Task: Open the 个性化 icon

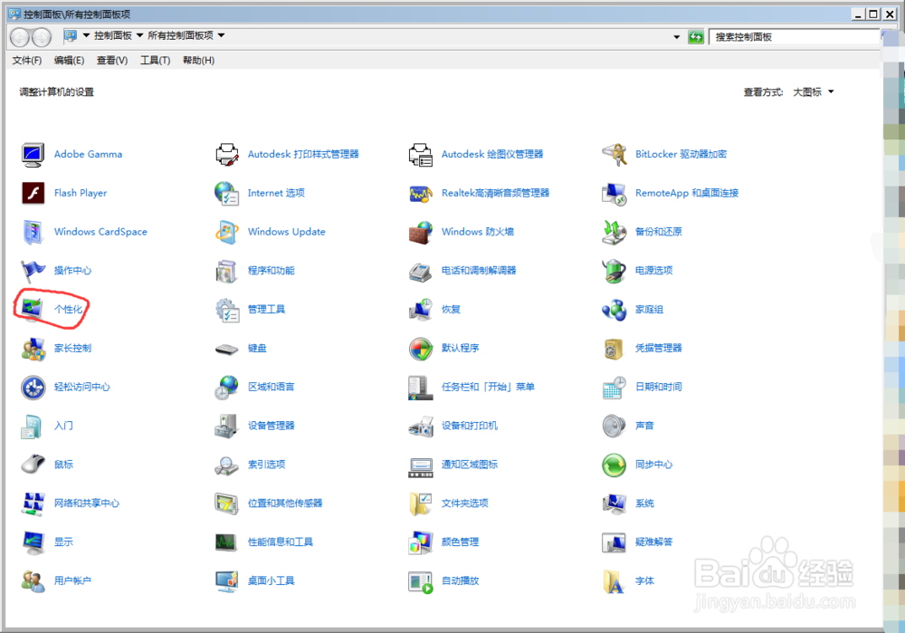Action: pos(32,309)
